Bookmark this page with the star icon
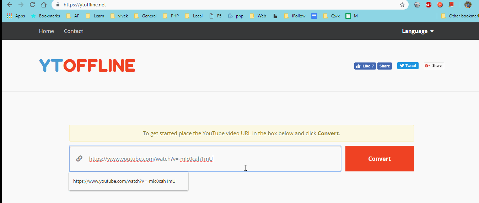 coord(402,5)
